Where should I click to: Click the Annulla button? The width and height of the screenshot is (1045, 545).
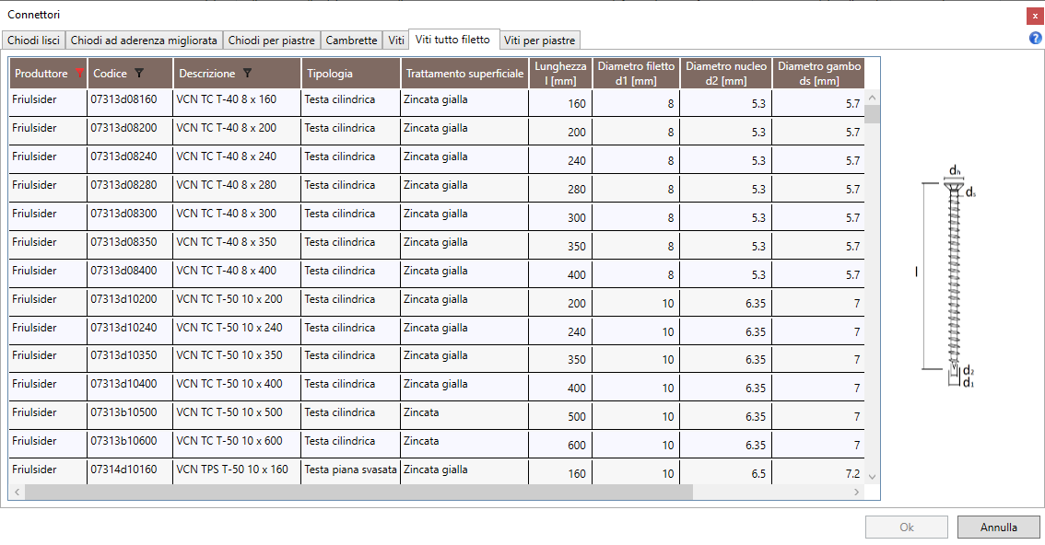(998, 527)
